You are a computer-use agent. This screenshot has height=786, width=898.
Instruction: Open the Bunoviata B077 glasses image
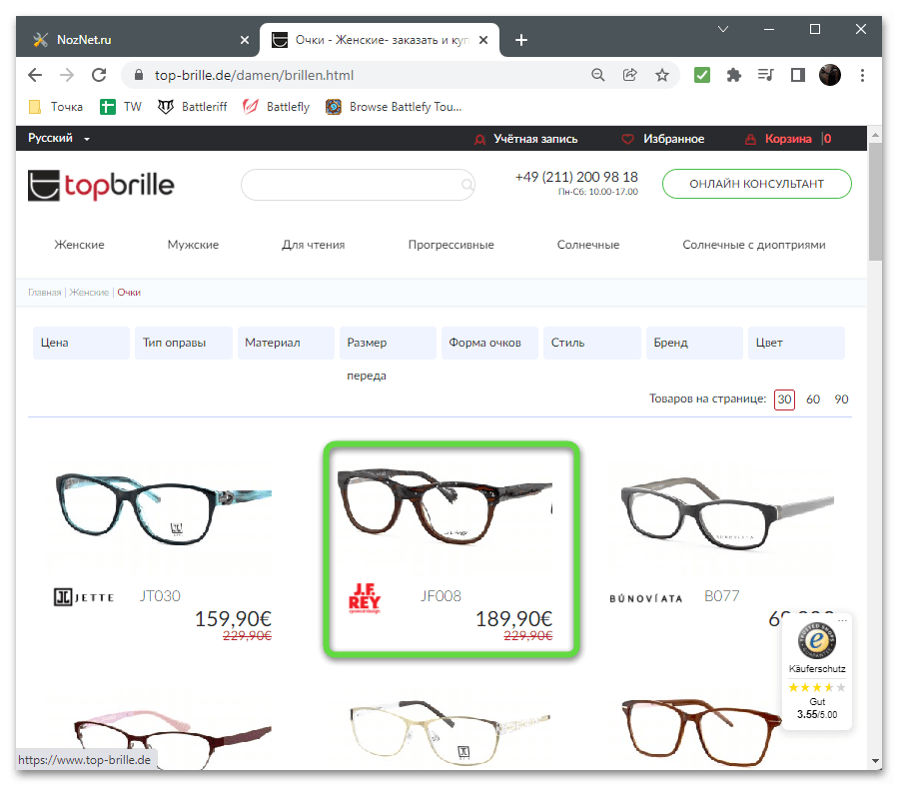[x=727, y=513]
